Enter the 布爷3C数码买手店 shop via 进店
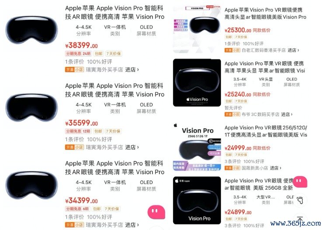Viewport: 324px width, 230px height. 287,114
